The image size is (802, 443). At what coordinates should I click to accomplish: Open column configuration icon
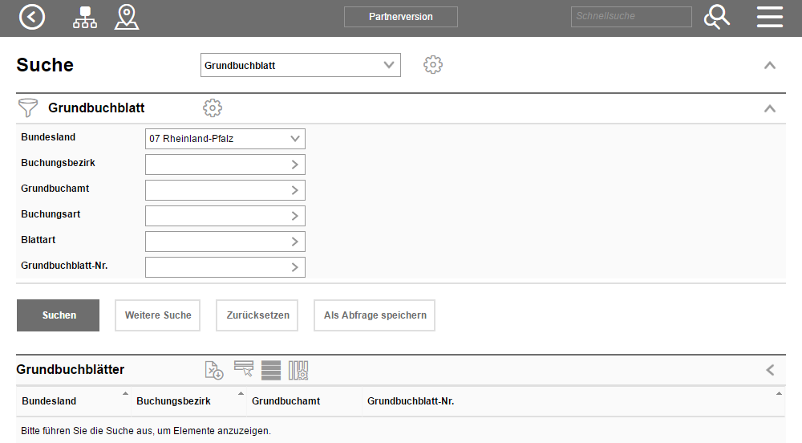click(x=298, y=370)
